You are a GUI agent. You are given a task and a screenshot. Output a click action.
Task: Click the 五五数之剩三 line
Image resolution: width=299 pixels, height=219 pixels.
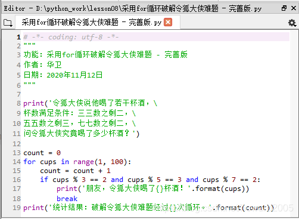click(80, 124)
